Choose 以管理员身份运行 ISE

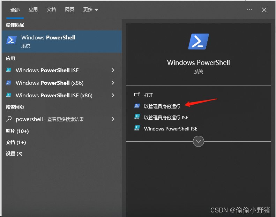(x=166, y=118)
